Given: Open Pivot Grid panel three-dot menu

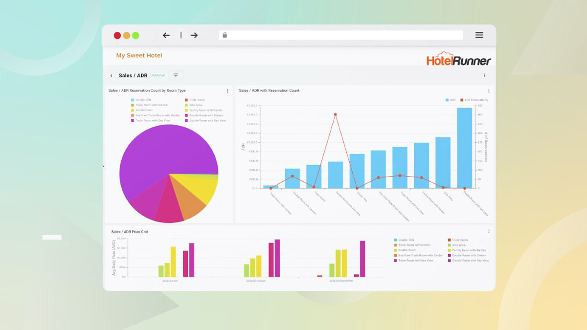Looking at the screenshot, I should 488,231.
